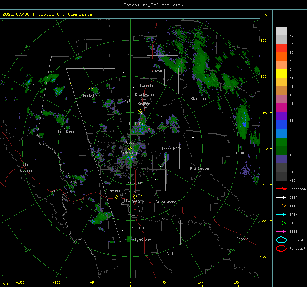Click the Composite_Reflectivity title text
The height and width of the screenshot is (287, 307).
coord(153,5)
